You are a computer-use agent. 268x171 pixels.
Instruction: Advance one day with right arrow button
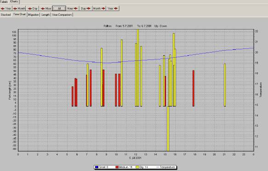click(x=86, y=8)
